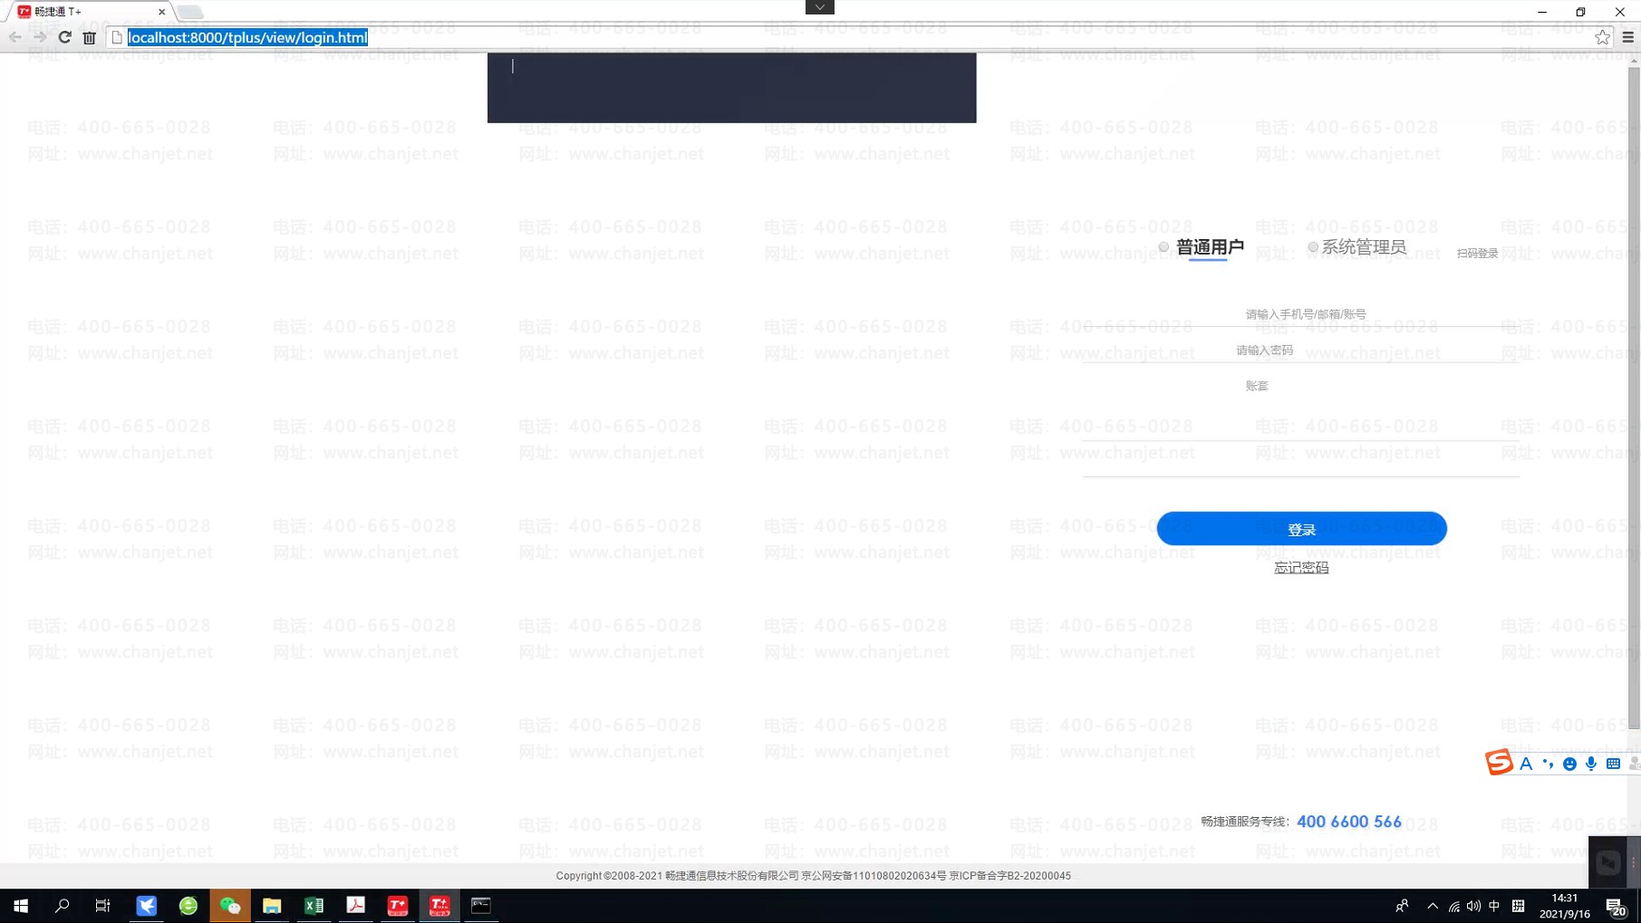Screen dimensions: 1641x923
Task: Open the command prompt taskbar icon
Action: [x=481, y=906]
